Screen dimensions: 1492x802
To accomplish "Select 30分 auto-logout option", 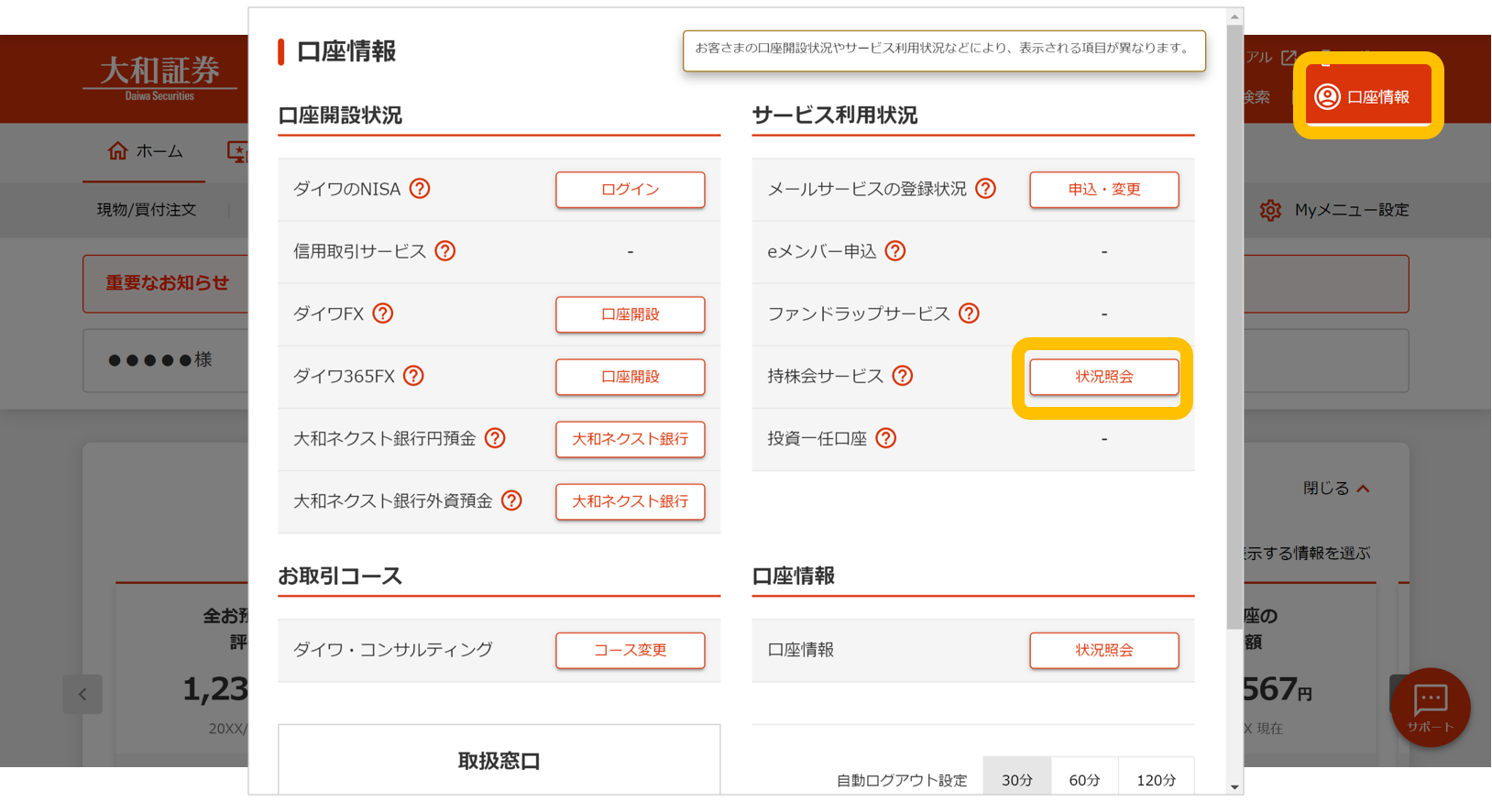I will 1016,779.
